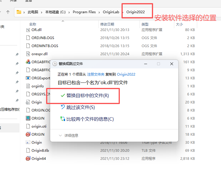
Task: Sort files by 修改日期 column header
Action: tap(107, 24)
